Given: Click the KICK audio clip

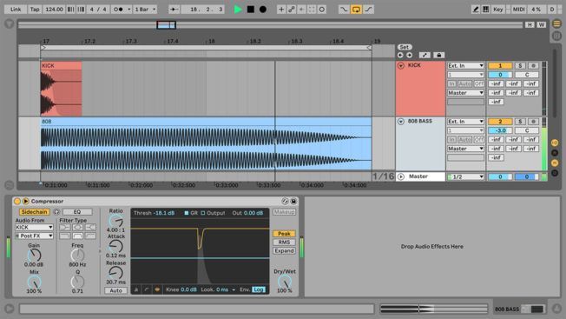Looking at the screenshot, I should coord(61,89).
